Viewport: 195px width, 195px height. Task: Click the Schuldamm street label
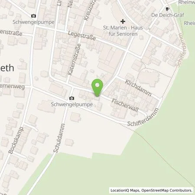(x=59, y=138)
